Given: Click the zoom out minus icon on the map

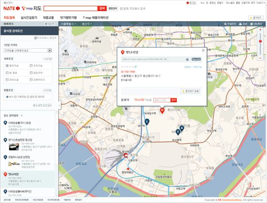Looking at the screenshot, I should [260, 58].
